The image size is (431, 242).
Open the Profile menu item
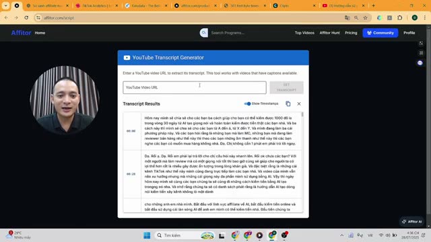point(409,33)
